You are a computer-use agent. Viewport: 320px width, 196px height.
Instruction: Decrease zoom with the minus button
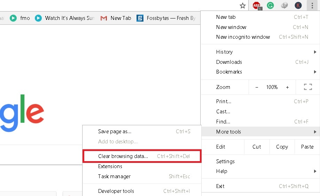[x=257, y=87]
